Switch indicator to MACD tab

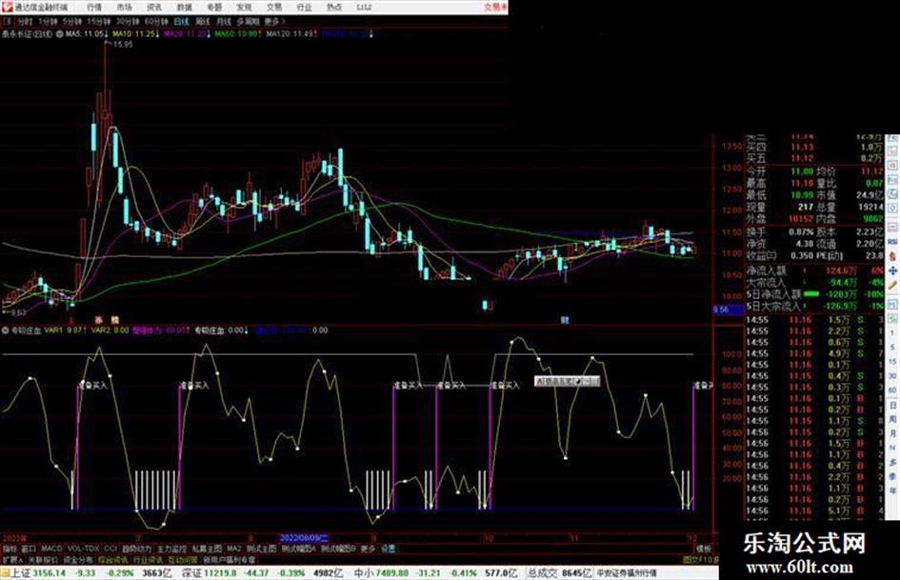pyautogui.click(x=51, y=549)
